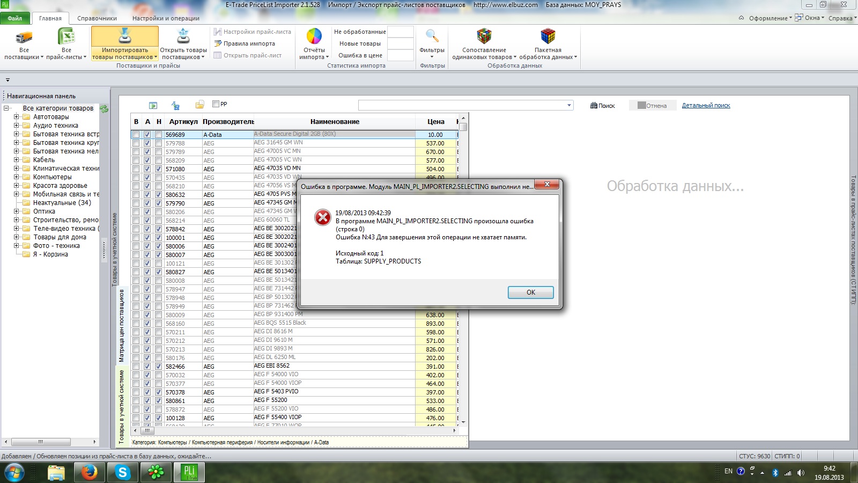The height and width of the screenshot is (483, 858).
Task: Open Правила импорта in the ribbon
Action: coord(245,43)
